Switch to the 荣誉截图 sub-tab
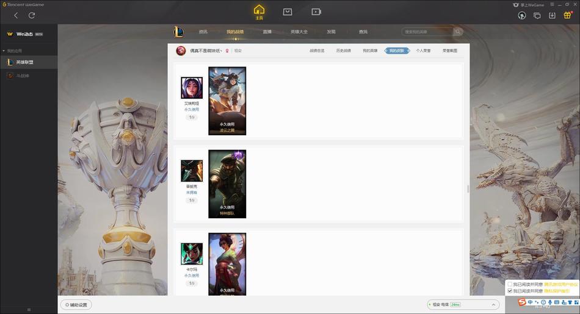This screenshot has width=580, height=314. click(x=450, y=51)
